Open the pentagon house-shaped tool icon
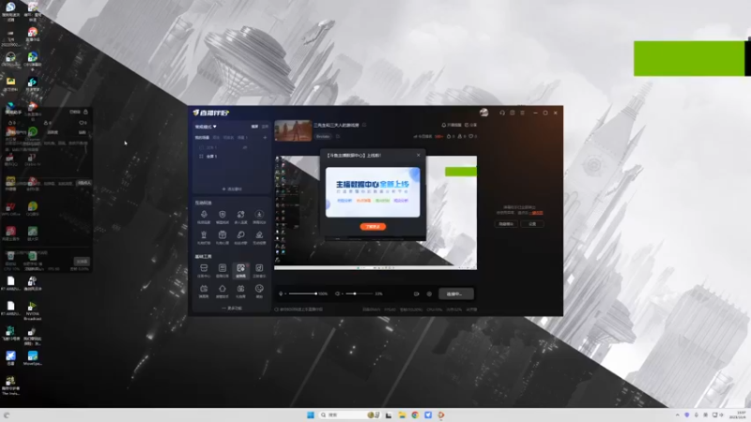The width and height of the screenshot is (751, 422). (x=222, y=291)
